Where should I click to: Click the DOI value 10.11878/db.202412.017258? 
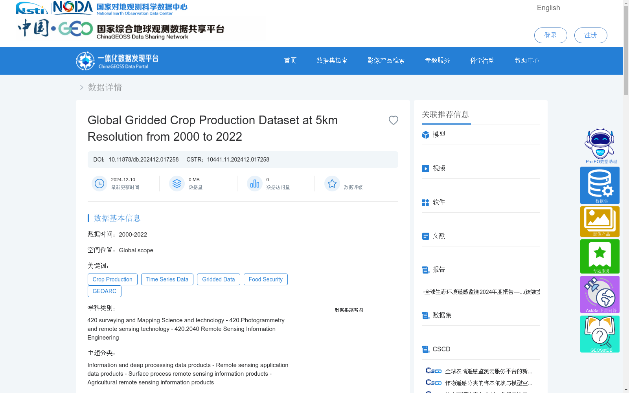coord(143,160)
